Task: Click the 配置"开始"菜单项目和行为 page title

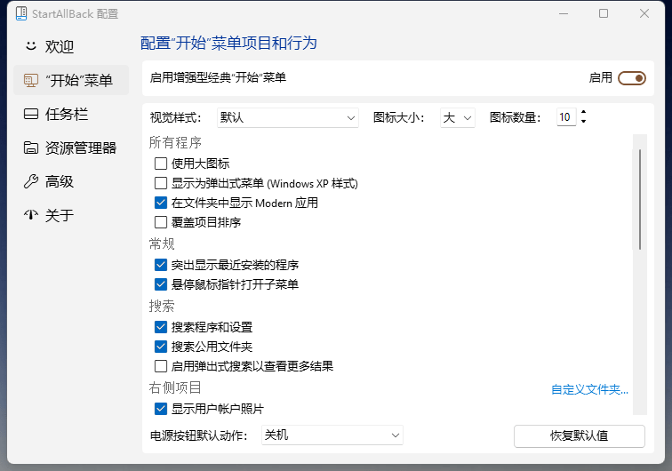Action: (228, 43)
